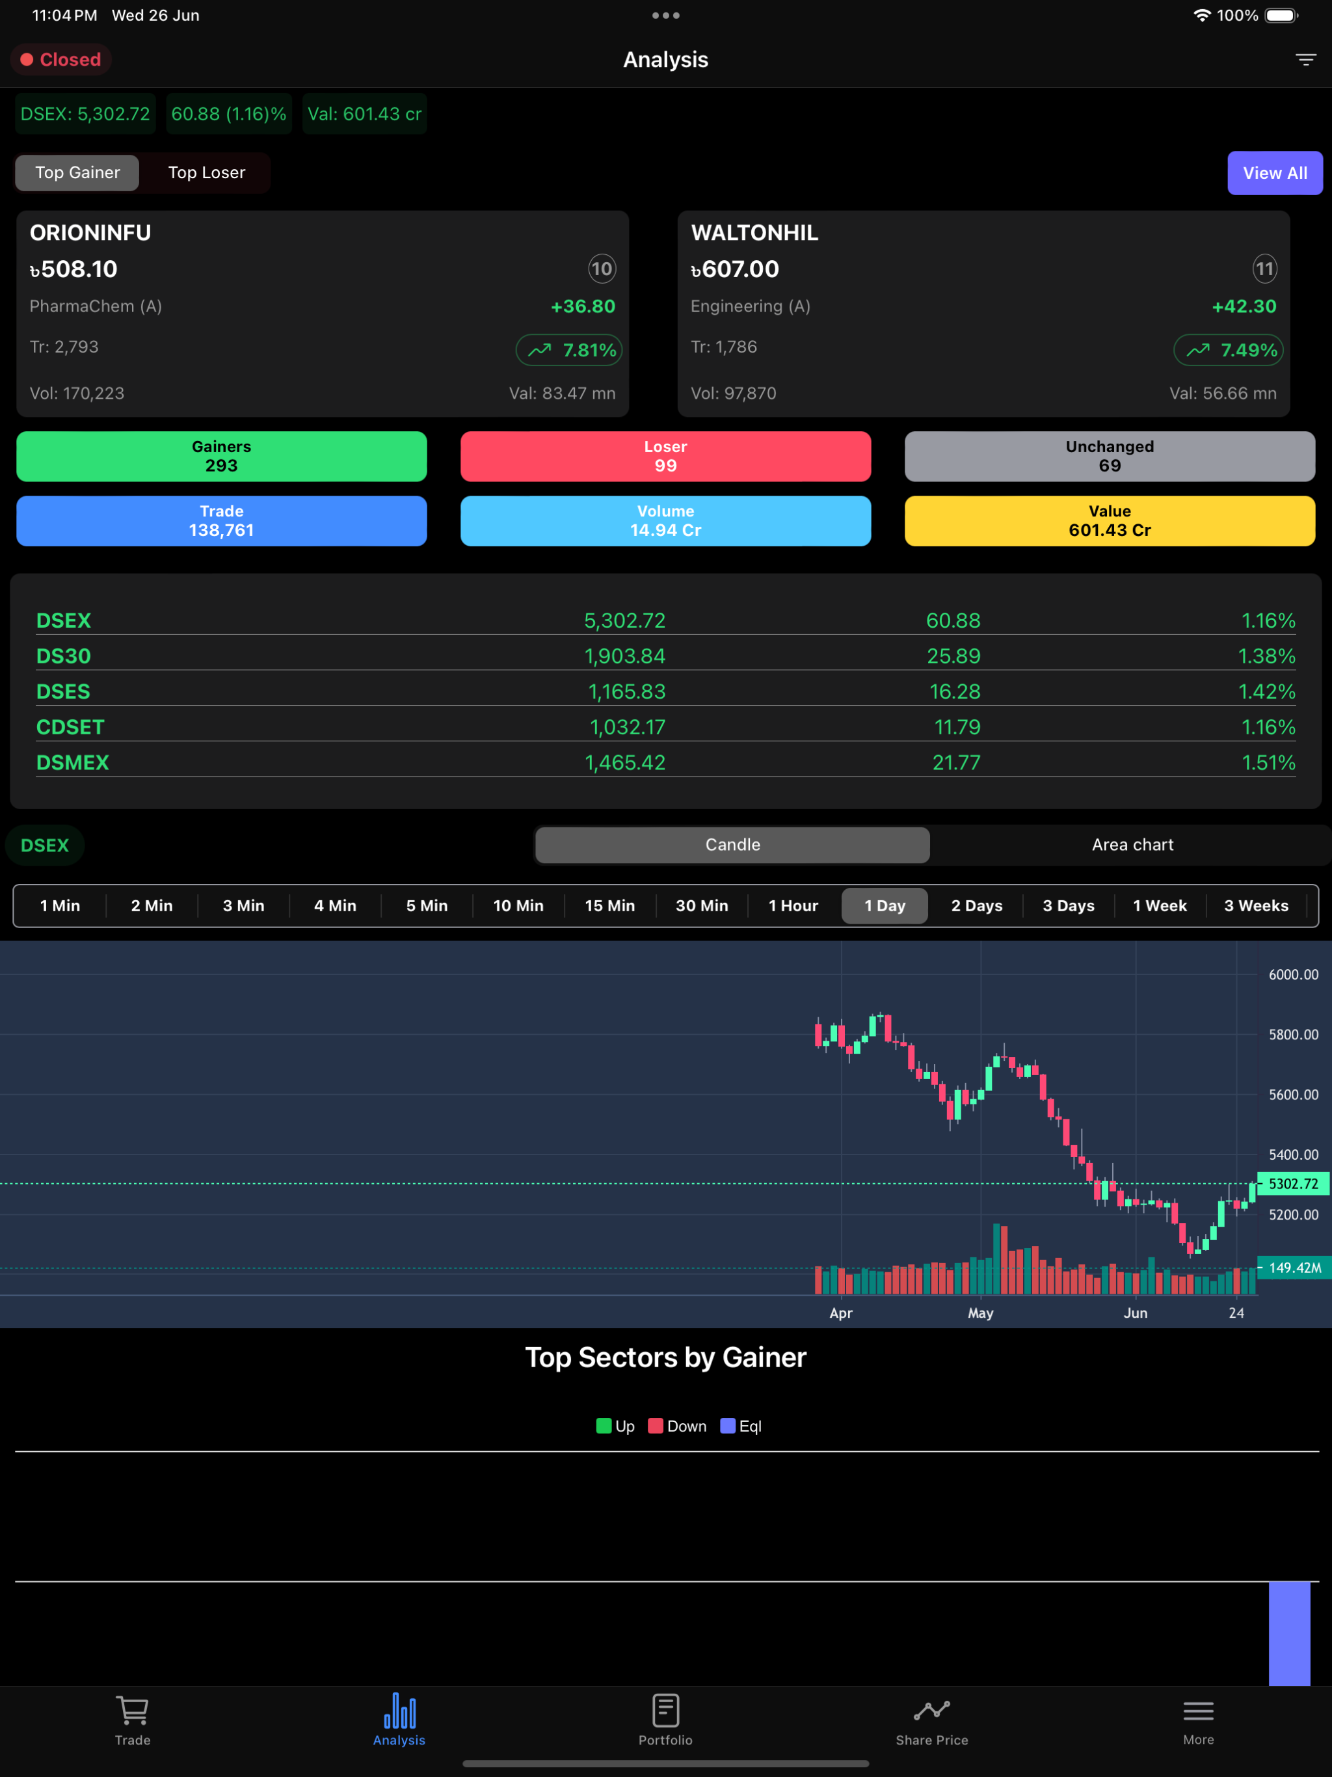
Task: Tap the Gainers 293 tile
Action: [x=222, y=457]
